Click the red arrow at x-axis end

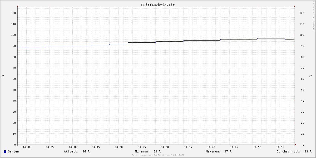(x=295, y=145)
